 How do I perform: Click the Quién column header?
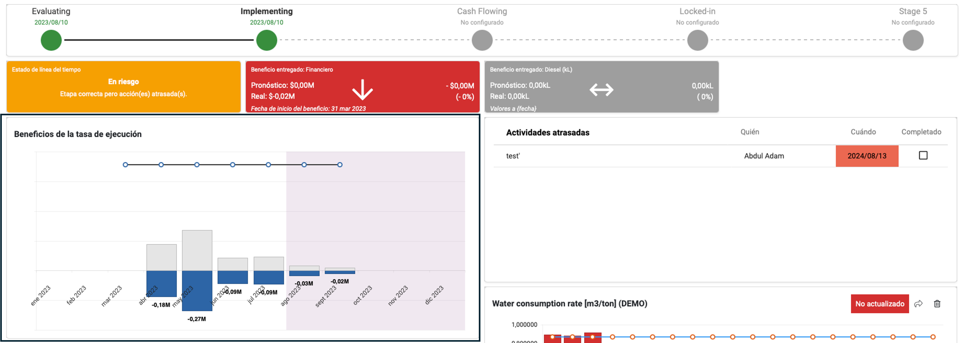coord(750,132)
